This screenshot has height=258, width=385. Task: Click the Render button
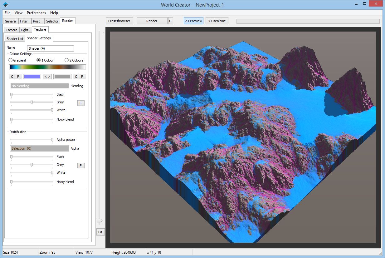click(152, 21)
